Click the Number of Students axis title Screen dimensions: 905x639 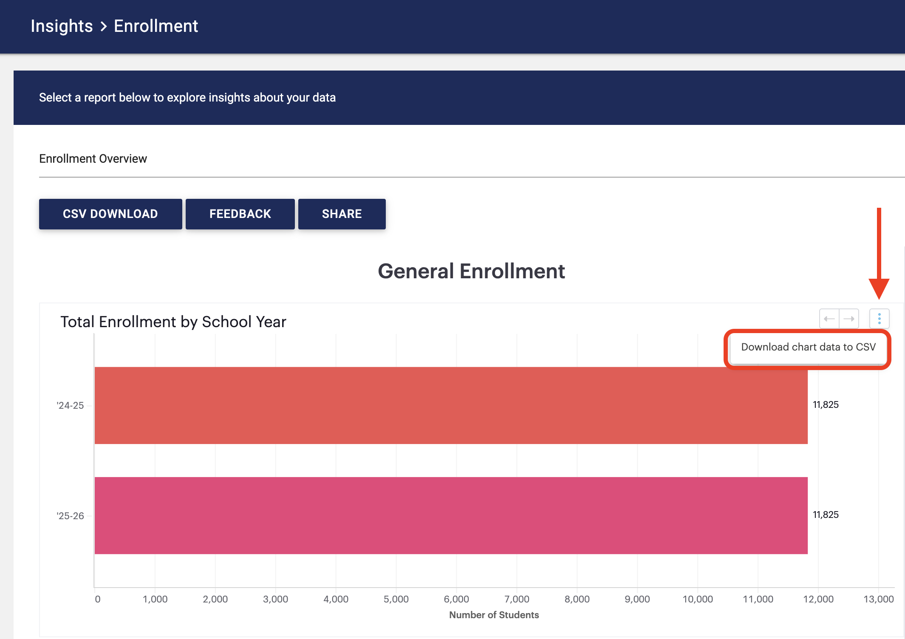click(494, 615)
